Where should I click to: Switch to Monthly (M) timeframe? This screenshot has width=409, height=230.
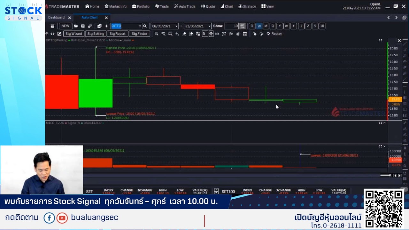click(x=266, y=26)
